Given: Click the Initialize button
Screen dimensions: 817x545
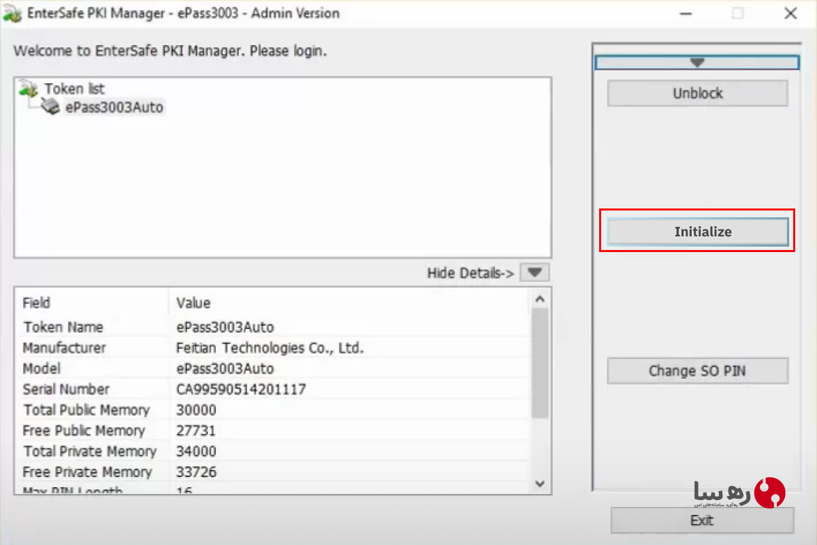Looking at the screenshot, I should (697, 232).
